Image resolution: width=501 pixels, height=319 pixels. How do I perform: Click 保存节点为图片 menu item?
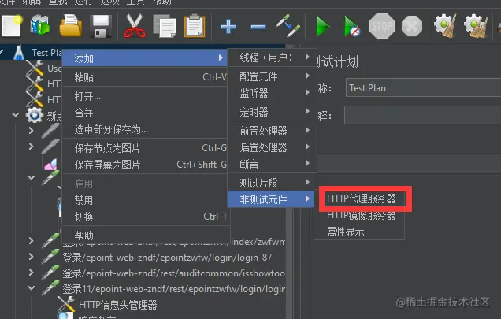(x=145, y=148)
